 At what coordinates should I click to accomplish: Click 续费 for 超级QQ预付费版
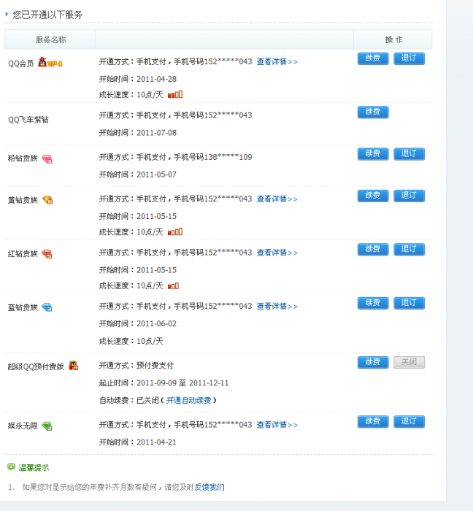tap(373, 362)
